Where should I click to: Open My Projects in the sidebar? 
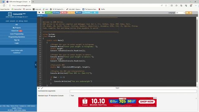click(16, 28)
